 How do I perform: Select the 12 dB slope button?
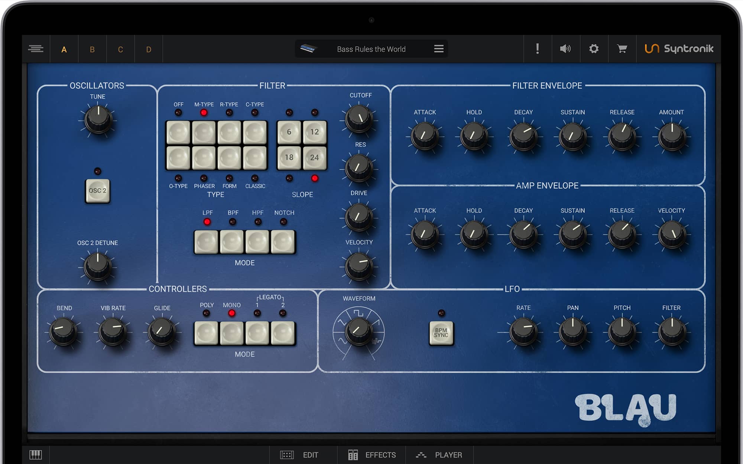(x=314, y=132)
